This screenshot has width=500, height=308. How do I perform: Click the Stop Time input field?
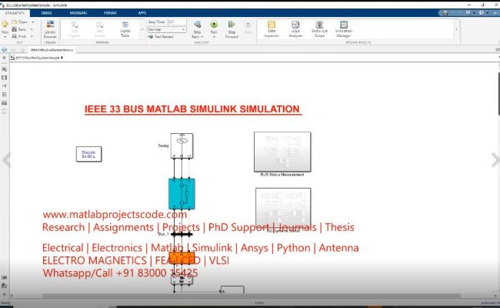coord(177,22)
